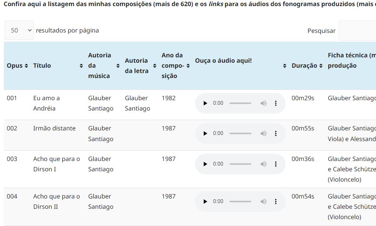The height and width of the screenshot is (226, 376).
Task: Open more options on opus 004 audio player
Action: coord(276,202)
